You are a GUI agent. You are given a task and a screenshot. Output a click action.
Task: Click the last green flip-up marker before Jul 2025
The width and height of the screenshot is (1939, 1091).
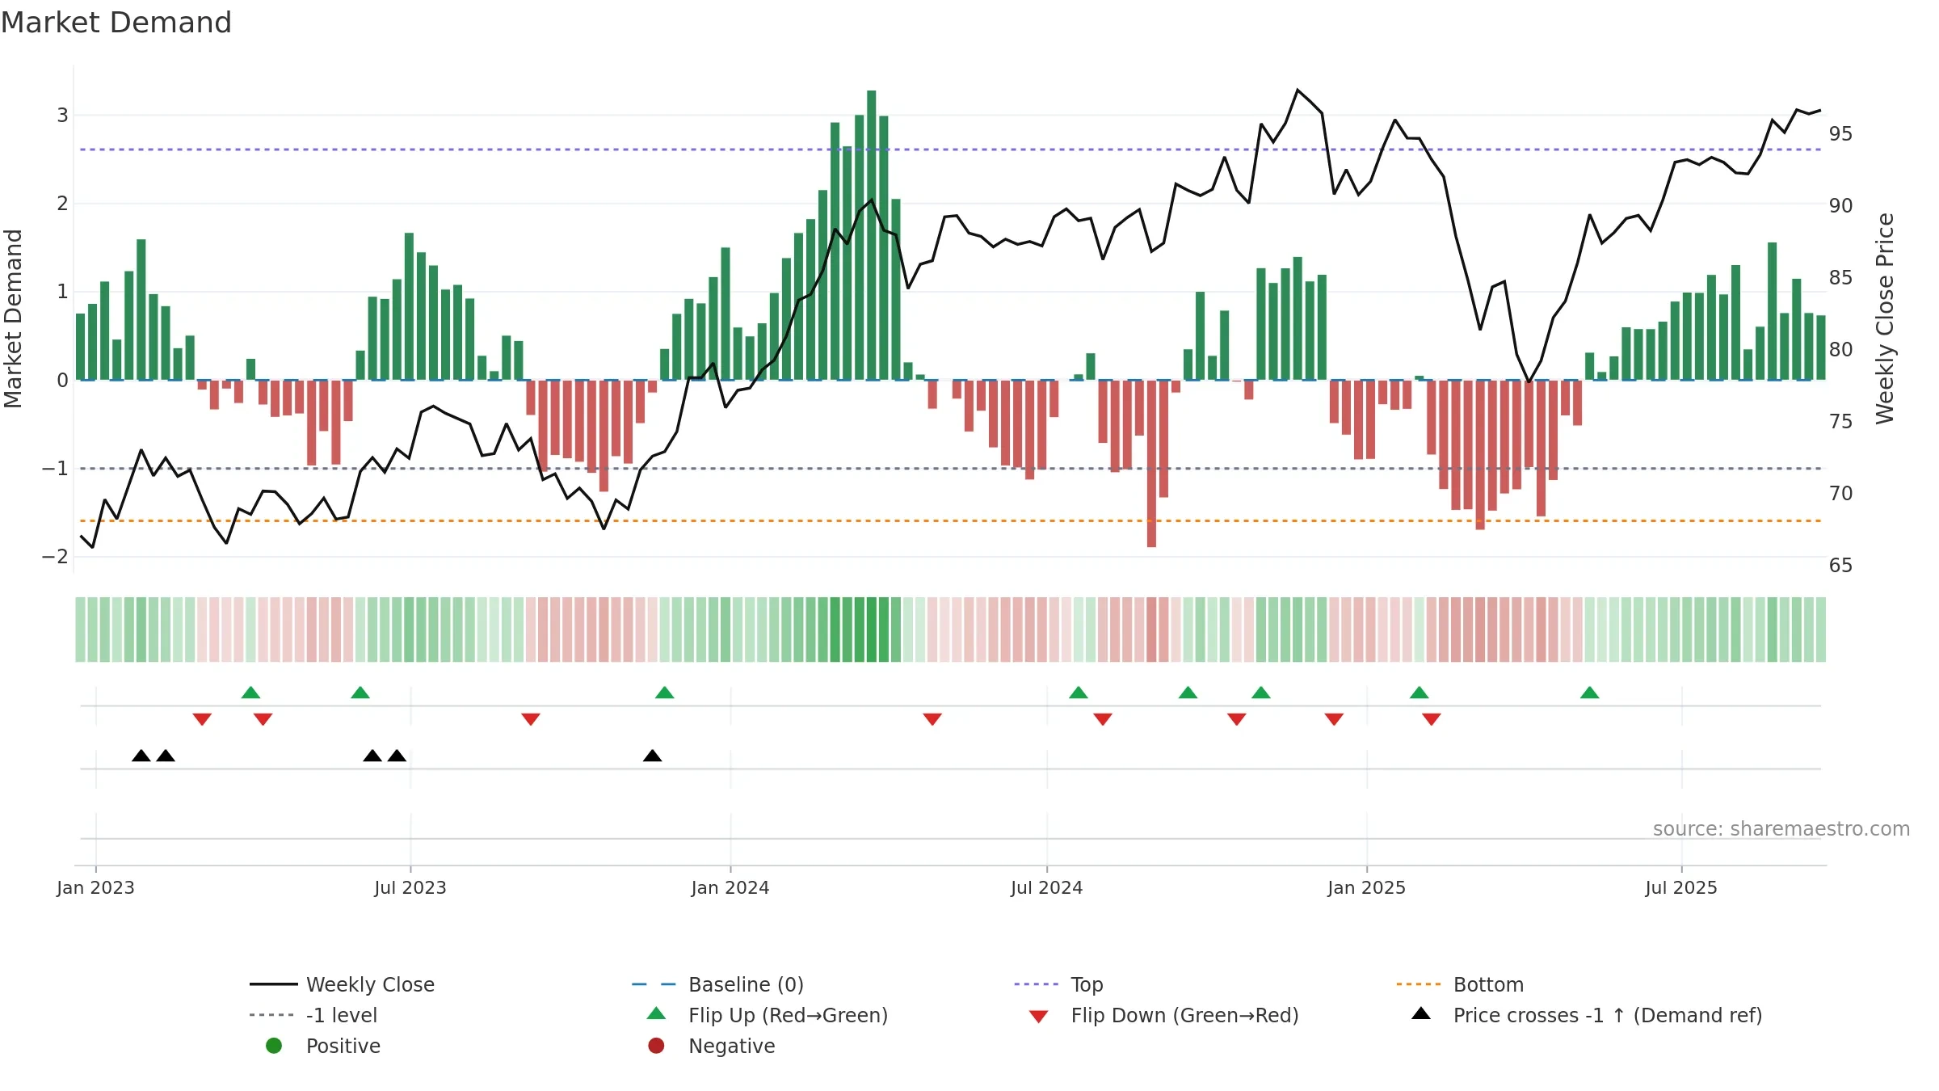(1590, 693)
